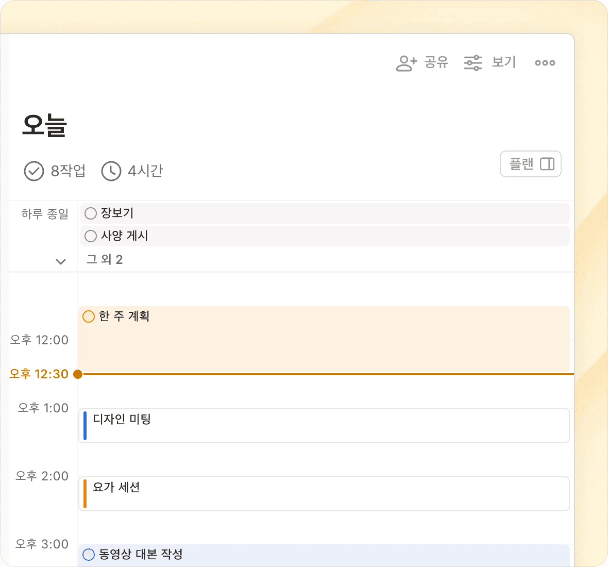Open the 보기 view options label
608x567 pixels.
click(x=503, y=62)
